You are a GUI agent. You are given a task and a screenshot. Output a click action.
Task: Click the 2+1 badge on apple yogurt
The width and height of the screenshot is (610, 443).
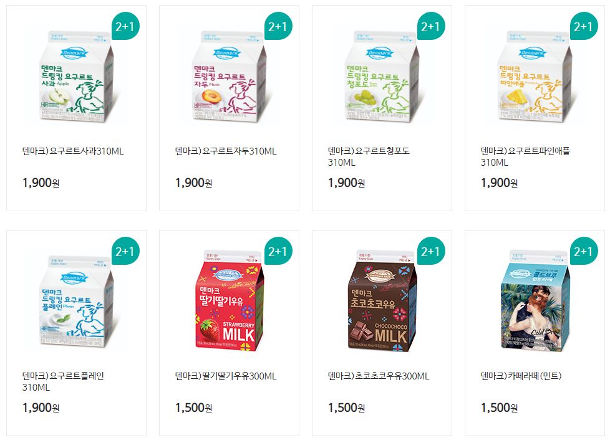125,26
